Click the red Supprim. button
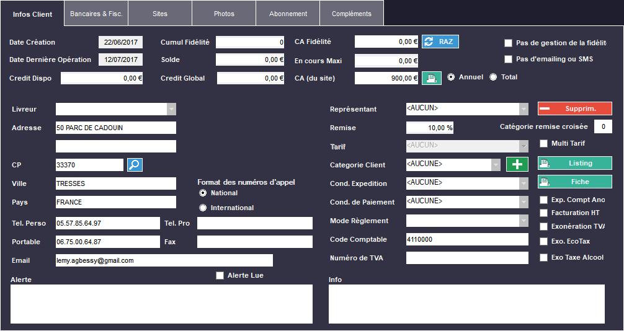The image size is (624, 331). coord(574,108)
